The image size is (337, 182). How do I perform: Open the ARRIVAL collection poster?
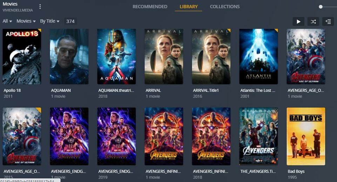[x=164, y=56]
